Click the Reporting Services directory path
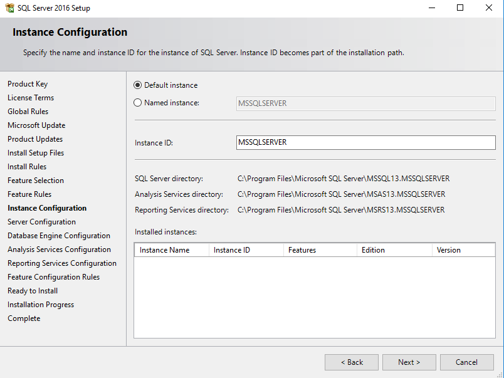 coord(341,210)
